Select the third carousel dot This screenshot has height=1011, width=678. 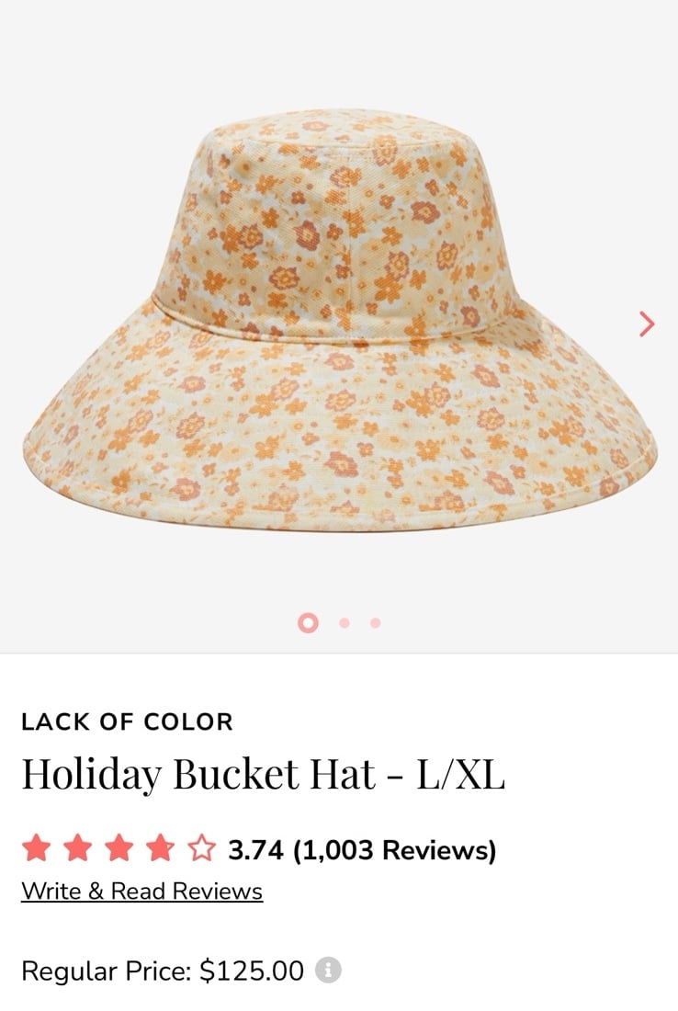click(x=376, y=623)
